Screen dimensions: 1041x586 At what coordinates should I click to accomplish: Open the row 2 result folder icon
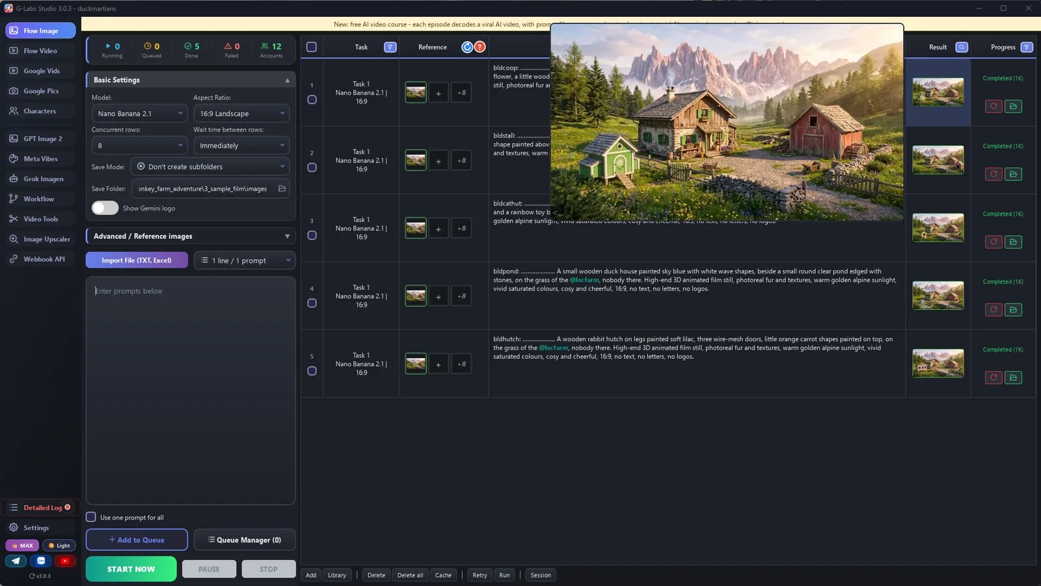coord(1013,174)
